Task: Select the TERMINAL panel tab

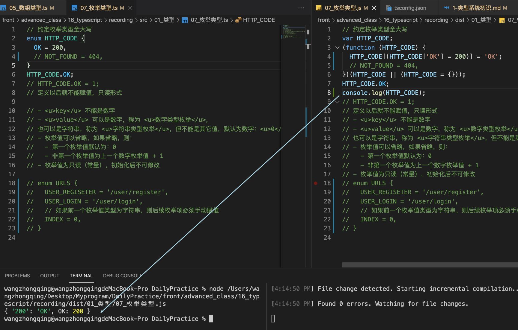Action: pos(81,276)
